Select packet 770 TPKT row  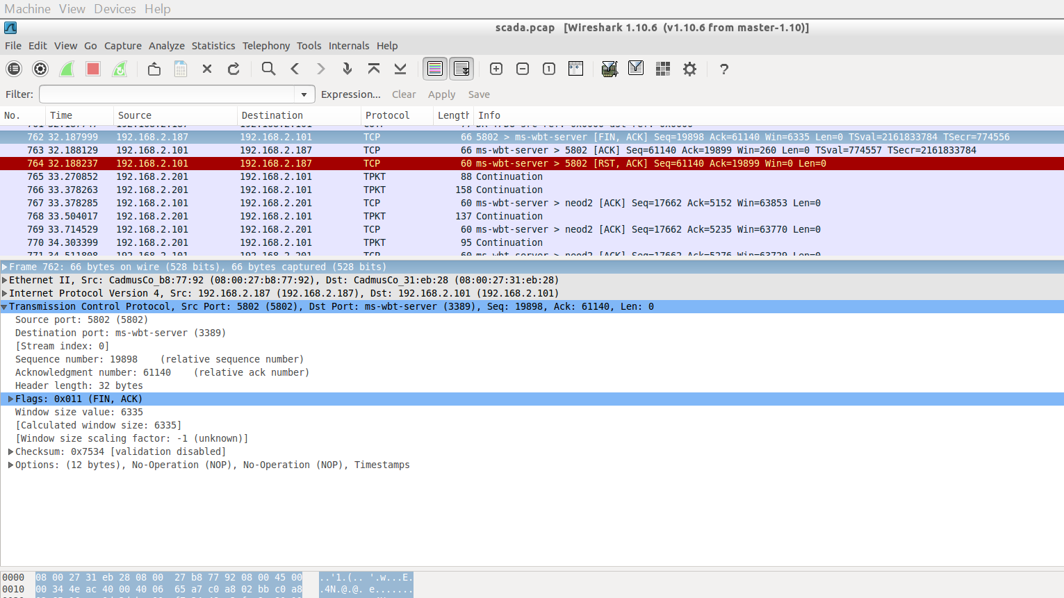532,242
